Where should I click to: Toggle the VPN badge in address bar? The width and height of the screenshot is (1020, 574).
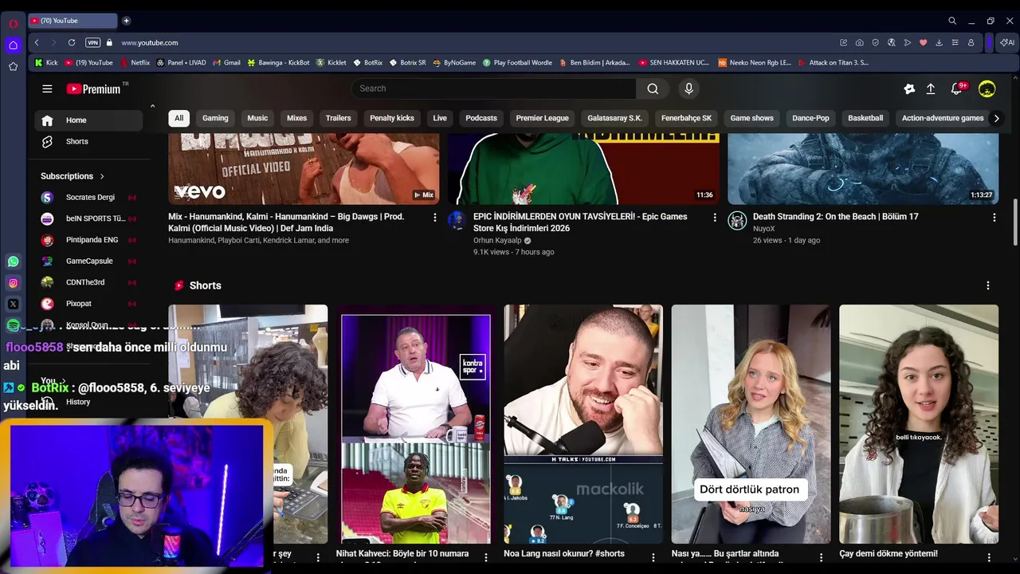tap(92, 42)
